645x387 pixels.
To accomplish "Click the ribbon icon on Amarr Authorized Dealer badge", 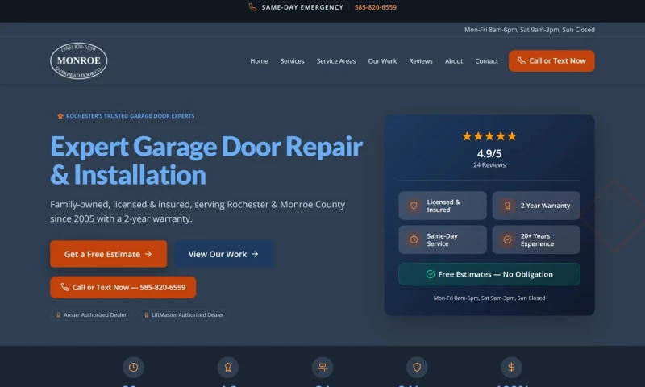I will pyautogui.click(x=58, y=315).
